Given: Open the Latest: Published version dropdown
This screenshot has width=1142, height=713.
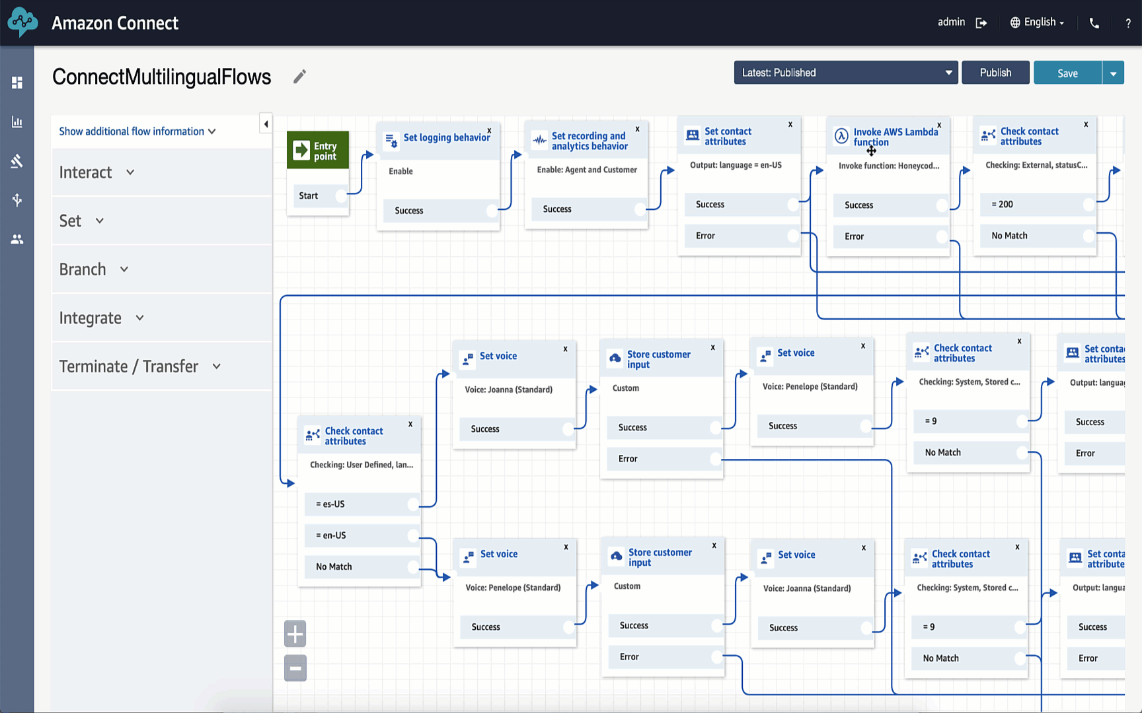Looking at the screenshot, I should (x=846, y=73).
